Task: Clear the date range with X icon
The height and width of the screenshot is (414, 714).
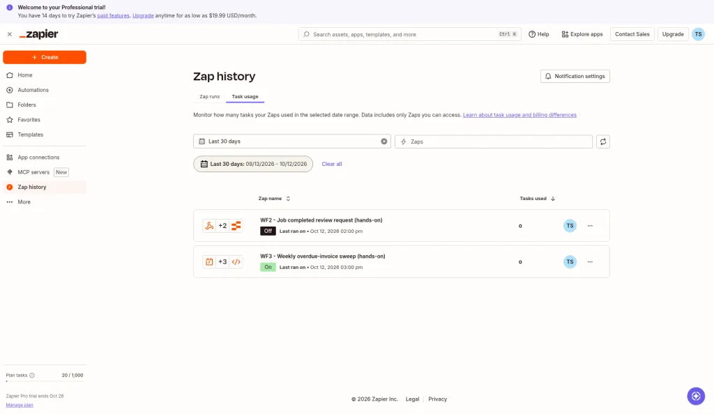Action: (384, 141)
